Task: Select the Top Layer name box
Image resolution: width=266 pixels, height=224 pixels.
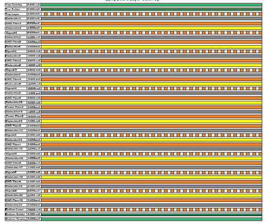Action: tap(16, 14)
